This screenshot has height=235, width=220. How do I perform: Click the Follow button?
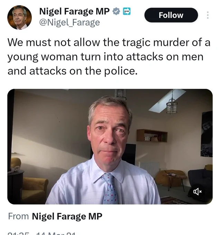(171, 15)
